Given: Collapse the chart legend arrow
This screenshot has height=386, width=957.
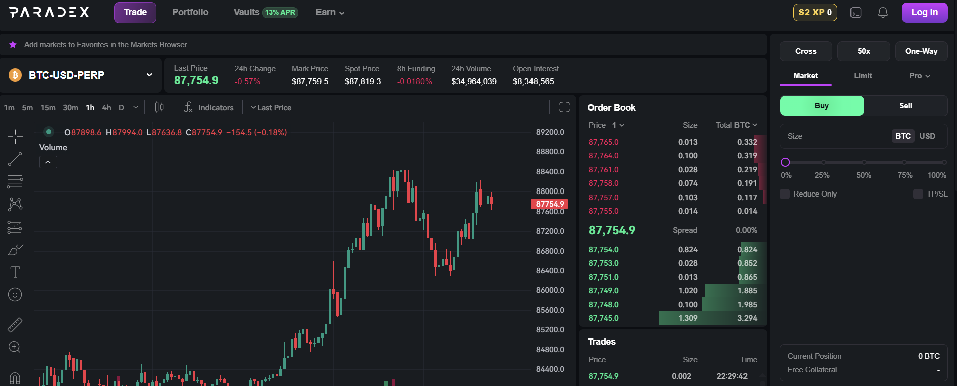Looking at the screenshot, I should (48, 162).
